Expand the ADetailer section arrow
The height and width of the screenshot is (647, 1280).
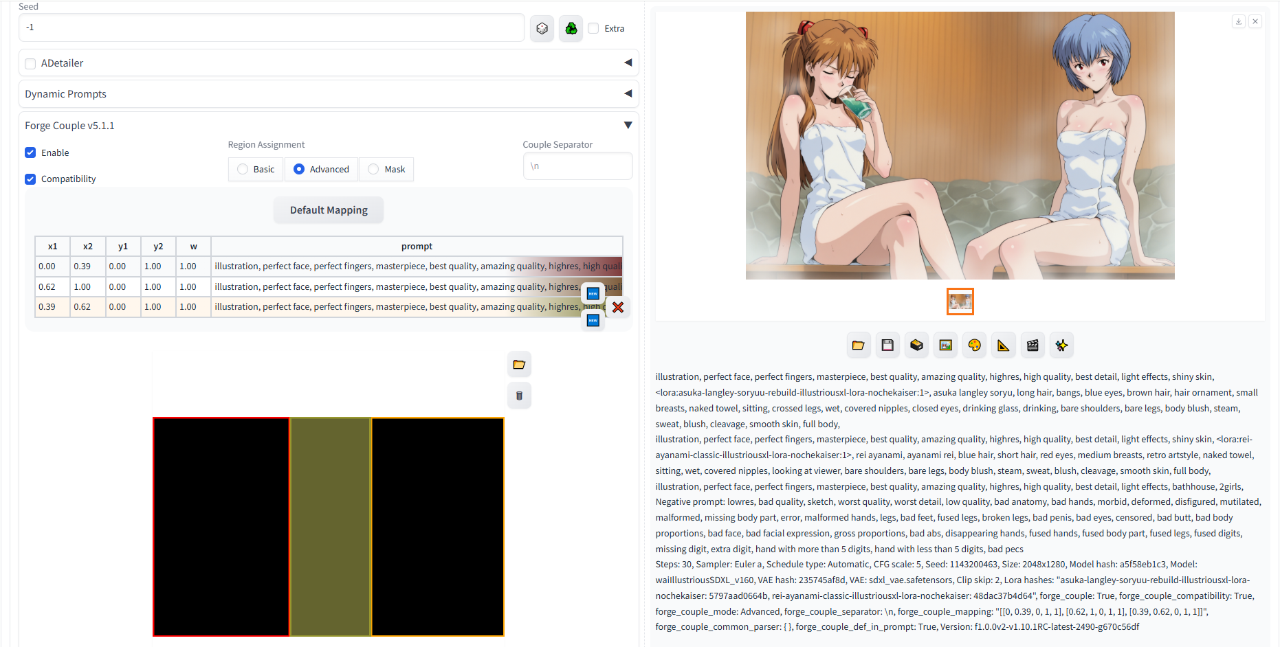pyautogui.click(x=628, y=63)
